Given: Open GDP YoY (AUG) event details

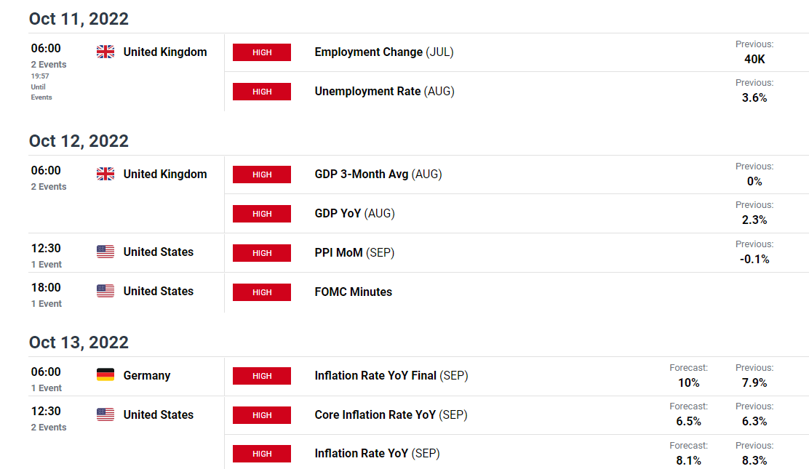Looking at the screenshot, I should click(x=354, y=214).
